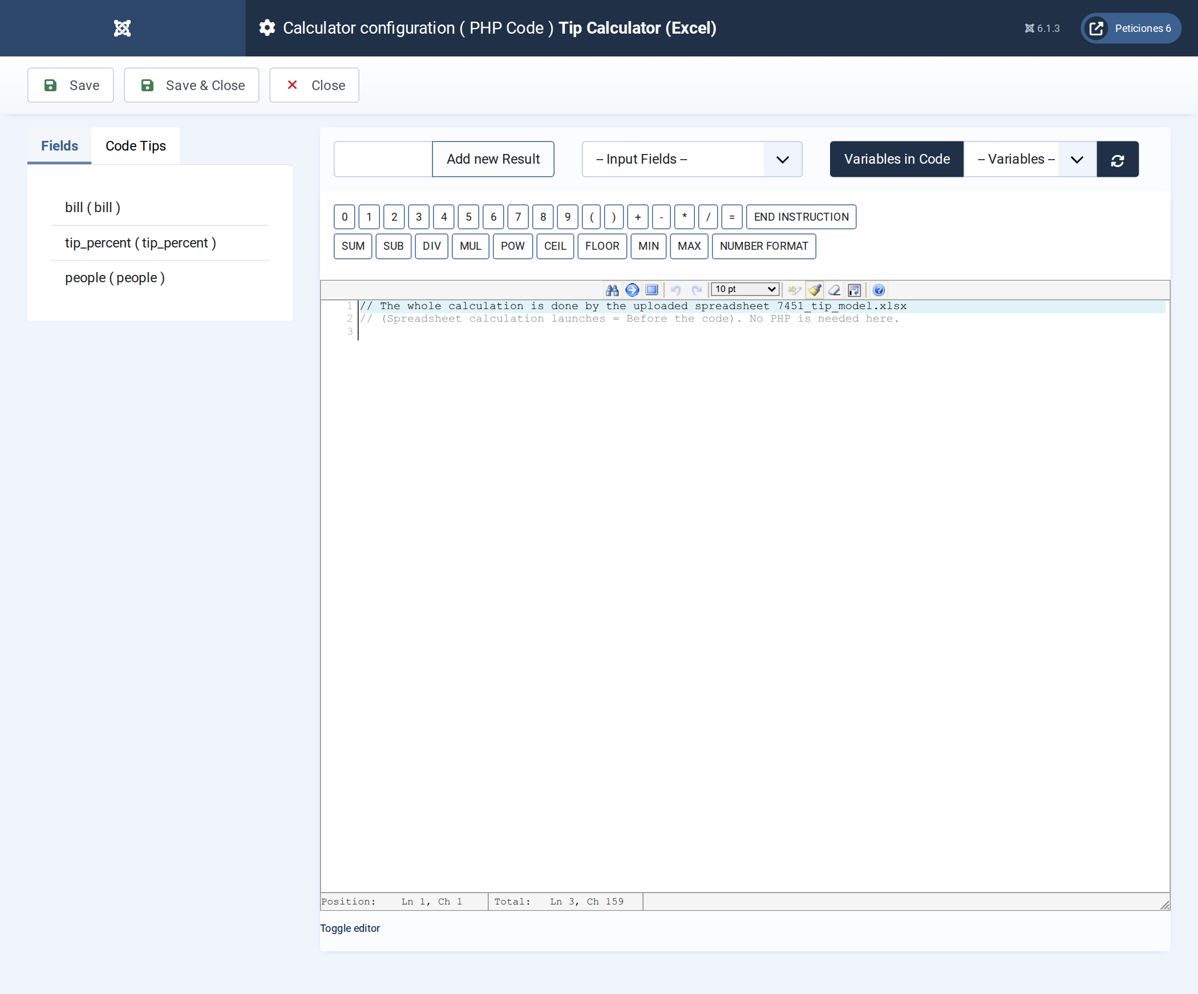Click END INSTRUCTION
The width and height of the screenshot is (1198, 994).
pyautogui.click(x=801, y=217)
